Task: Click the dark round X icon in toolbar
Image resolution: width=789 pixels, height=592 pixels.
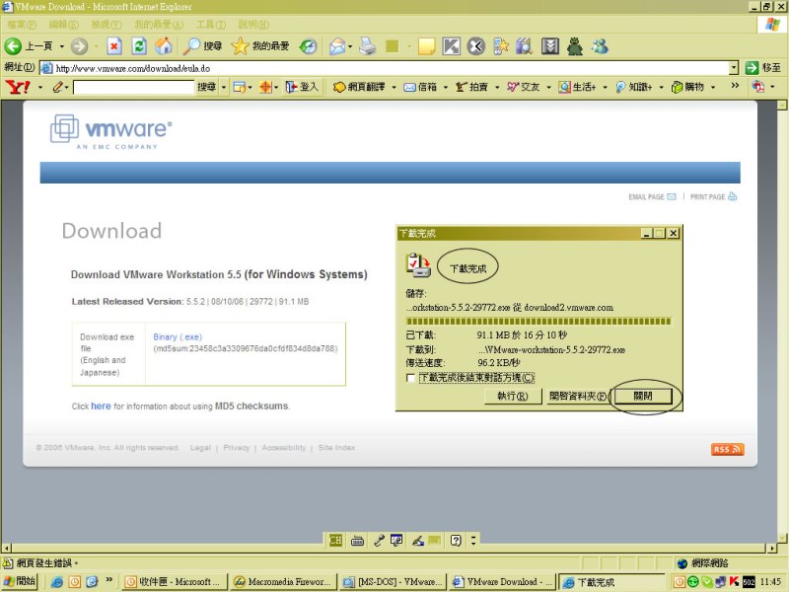Action: click(x=475, y=46)
